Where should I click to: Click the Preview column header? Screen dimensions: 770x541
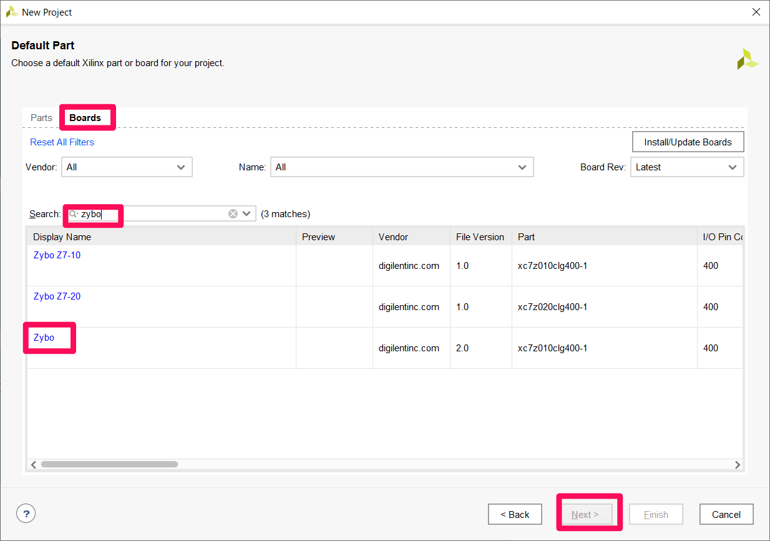click(x=334, y=236)
